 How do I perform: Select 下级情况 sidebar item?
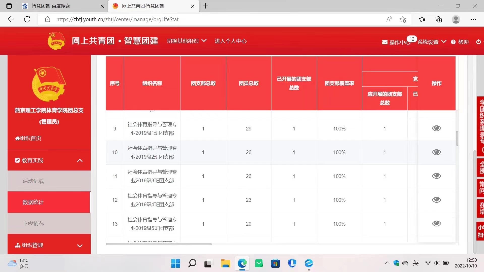[x=33, y=223]
